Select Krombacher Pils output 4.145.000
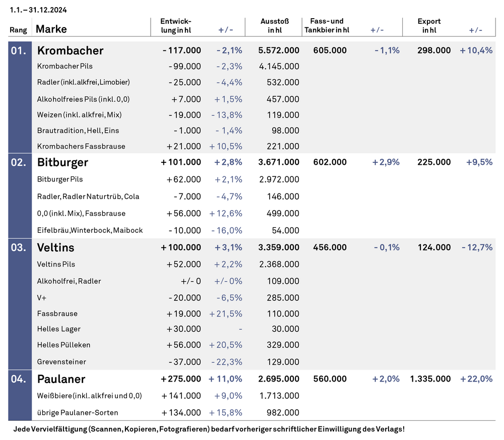This screenshot has height=440, width=504. pyautogui.click(x=279, y=67)
